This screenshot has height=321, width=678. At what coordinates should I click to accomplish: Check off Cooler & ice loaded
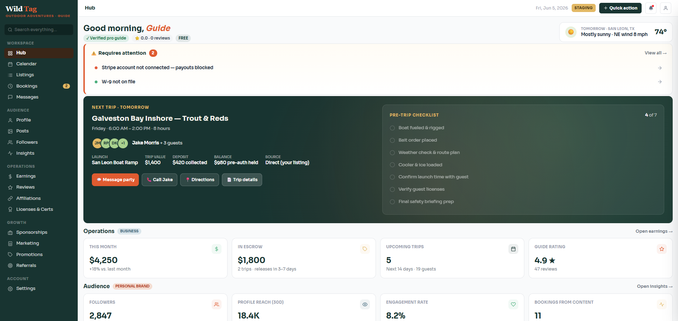[392, 165]
